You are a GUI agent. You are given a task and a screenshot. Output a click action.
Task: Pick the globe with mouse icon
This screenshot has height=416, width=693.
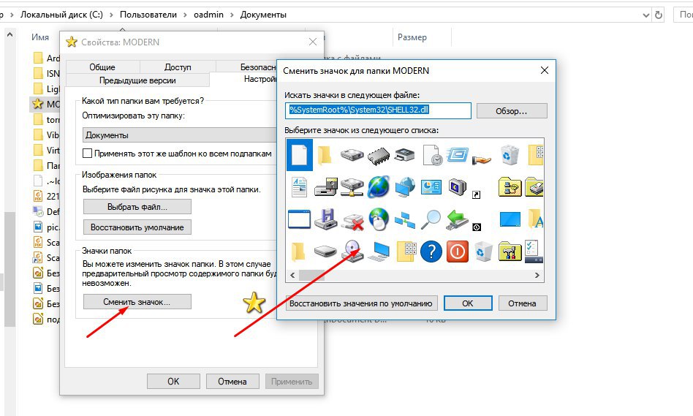[379, 219]
